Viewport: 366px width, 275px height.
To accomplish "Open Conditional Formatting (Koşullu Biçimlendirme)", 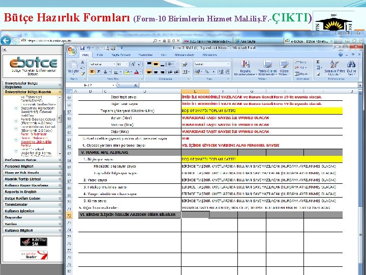I will point(245,68).
